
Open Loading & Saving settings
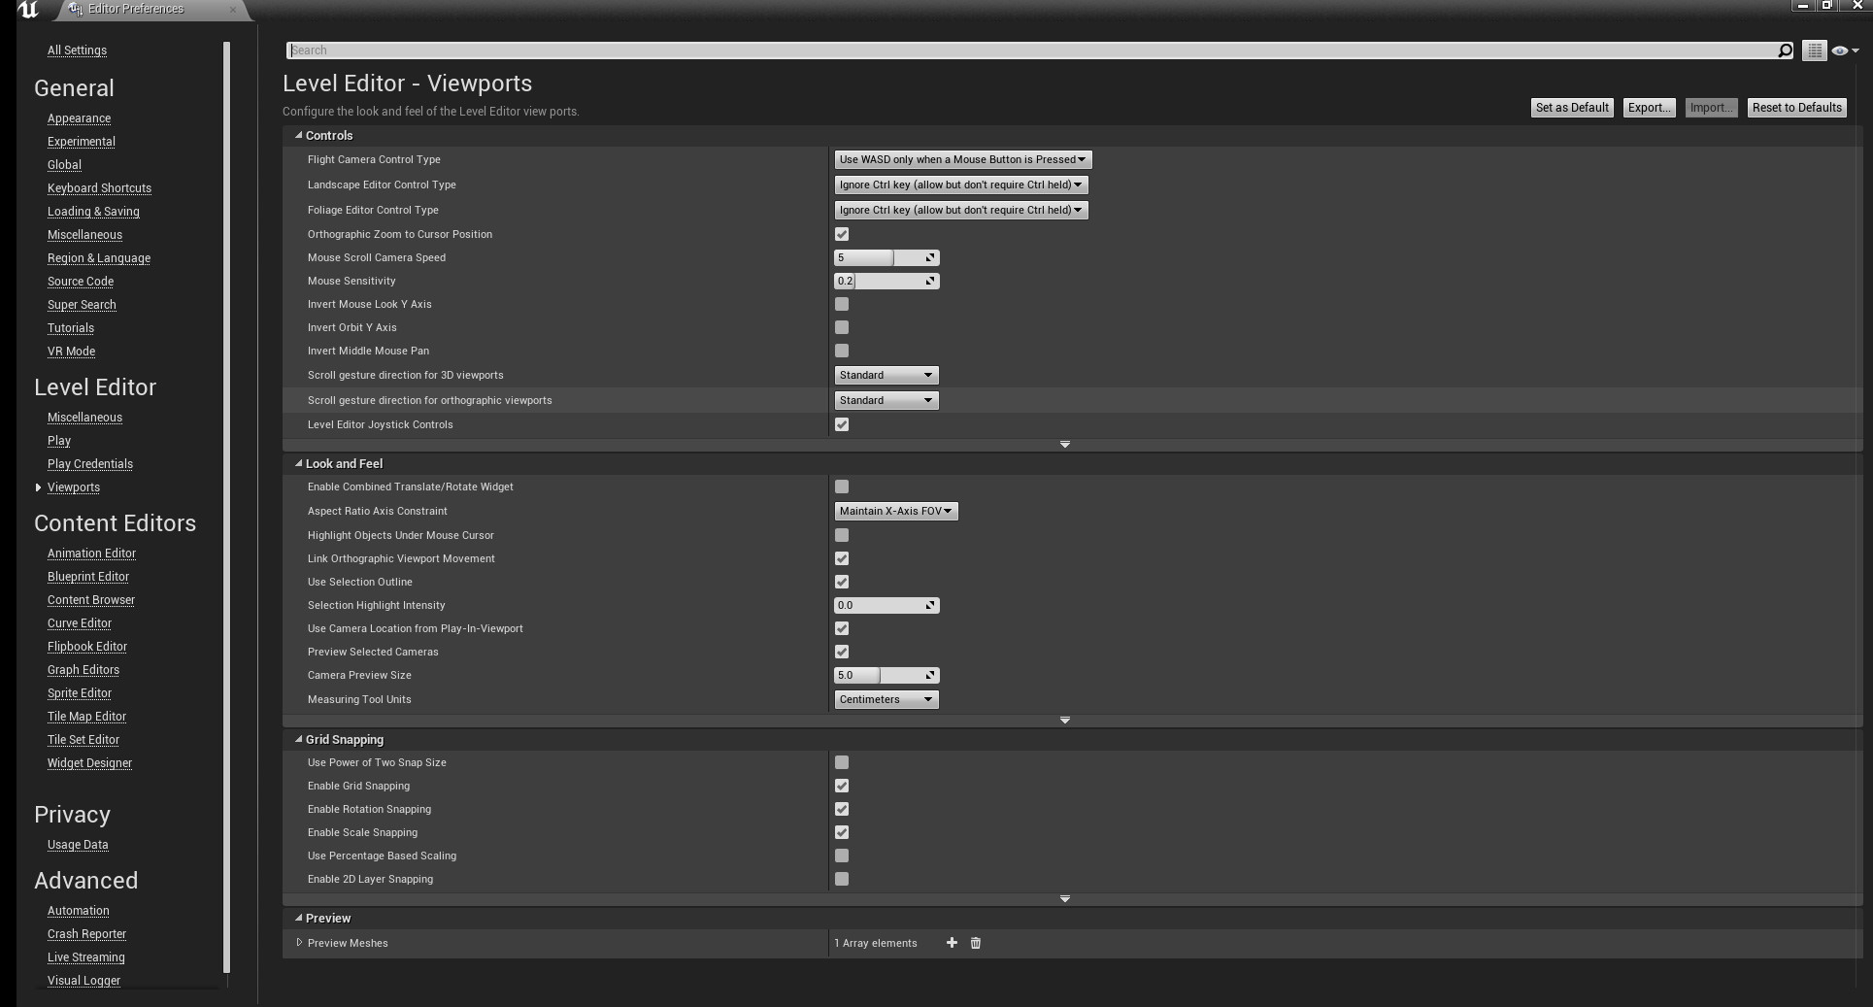[93, 212]
